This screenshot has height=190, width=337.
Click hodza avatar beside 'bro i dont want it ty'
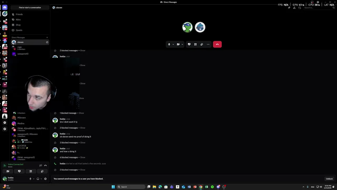click(55, 120)
